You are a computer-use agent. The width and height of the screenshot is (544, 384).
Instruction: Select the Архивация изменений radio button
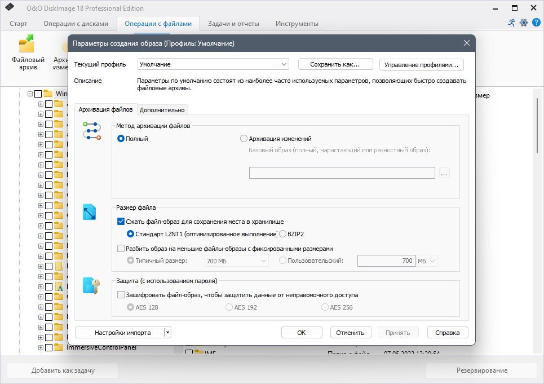244,139
